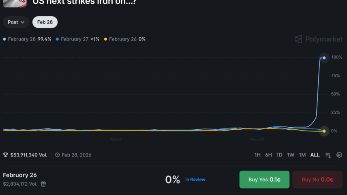Open chart settings gear icon
Screen dimensions: 347x195
point(339,155)
